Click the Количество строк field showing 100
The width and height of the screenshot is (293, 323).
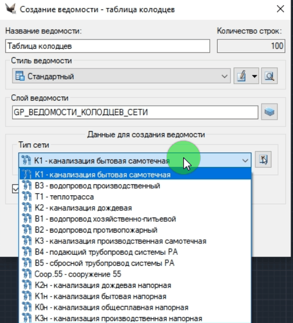[251, 46]
